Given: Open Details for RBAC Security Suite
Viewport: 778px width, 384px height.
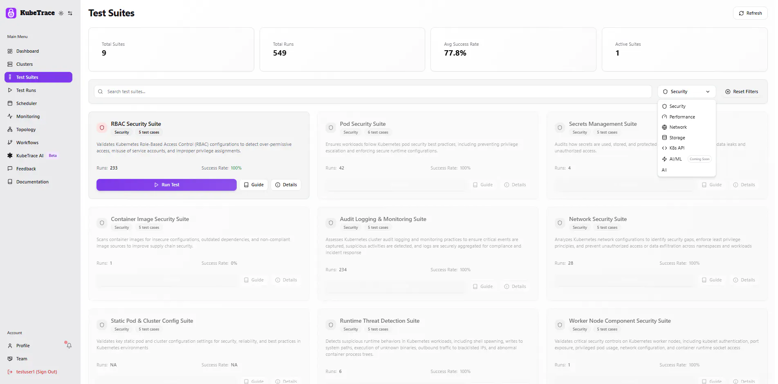Looking at the screenshot, I should tap(286, 185).
